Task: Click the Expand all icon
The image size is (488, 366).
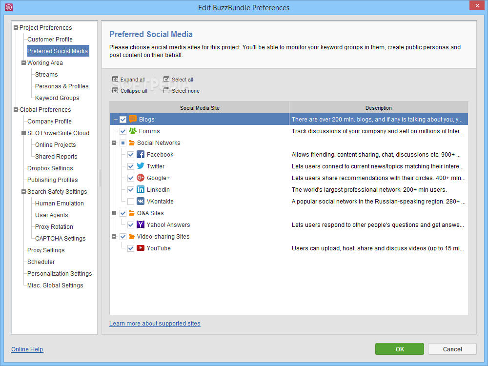Action: click(x=115, y=80)
